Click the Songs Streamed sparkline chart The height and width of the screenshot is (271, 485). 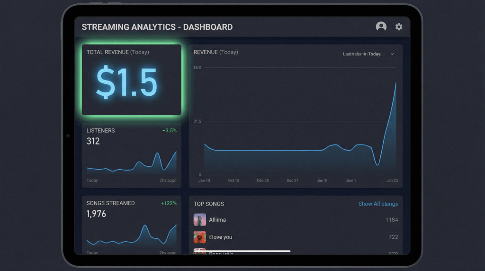132,235
